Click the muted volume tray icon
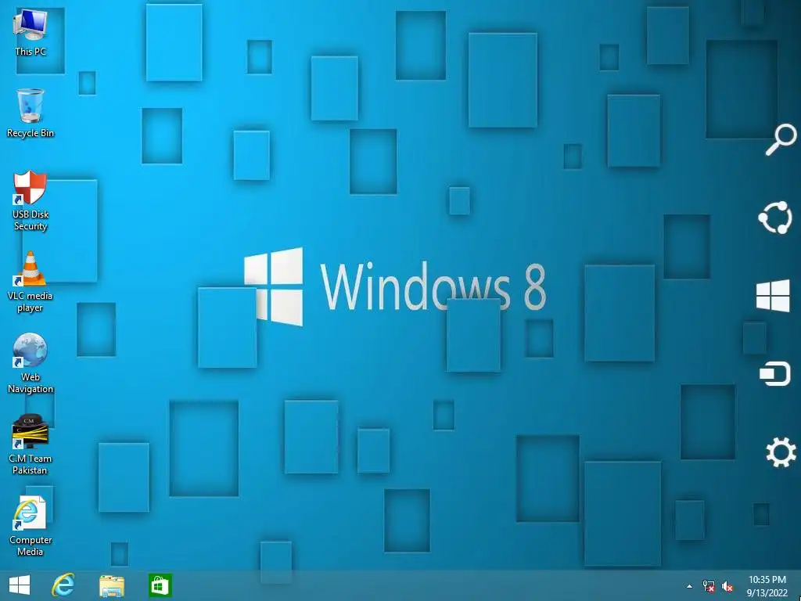The width and height of the screenshot is (801, 601). pyautogui.click(x=727, y=586)
